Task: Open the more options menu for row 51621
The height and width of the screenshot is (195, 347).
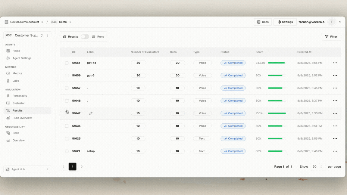Action: coord(335,151)
